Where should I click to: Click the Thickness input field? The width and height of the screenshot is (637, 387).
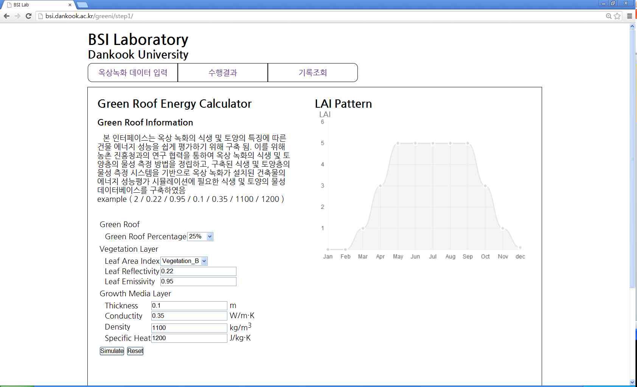click(x=189, y=306)
